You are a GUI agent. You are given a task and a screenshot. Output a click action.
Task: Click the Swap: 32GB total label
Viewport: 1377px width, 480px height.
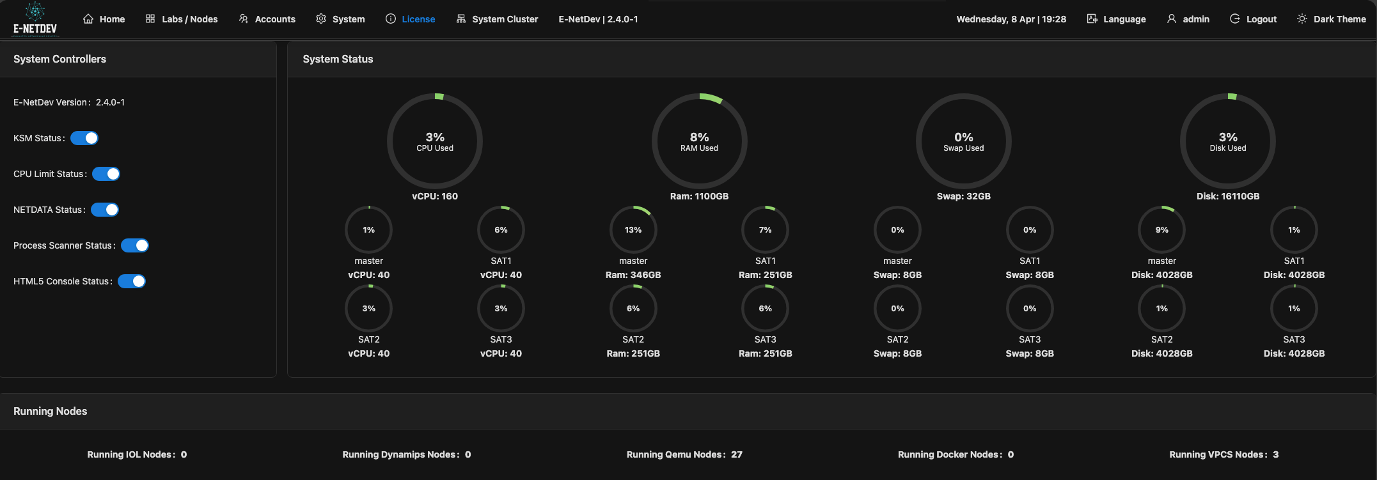964,196
